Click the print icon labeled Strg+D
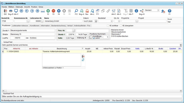 11,11
